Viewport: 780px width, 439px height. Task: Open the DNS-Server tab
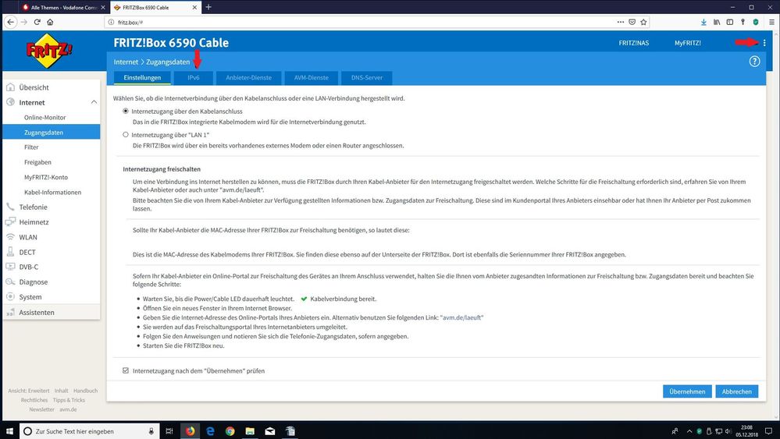tap(367, 78)
